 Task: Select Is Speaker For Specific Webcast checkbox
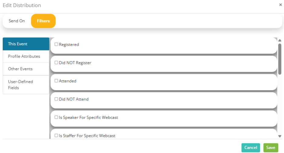coord(56,117)
